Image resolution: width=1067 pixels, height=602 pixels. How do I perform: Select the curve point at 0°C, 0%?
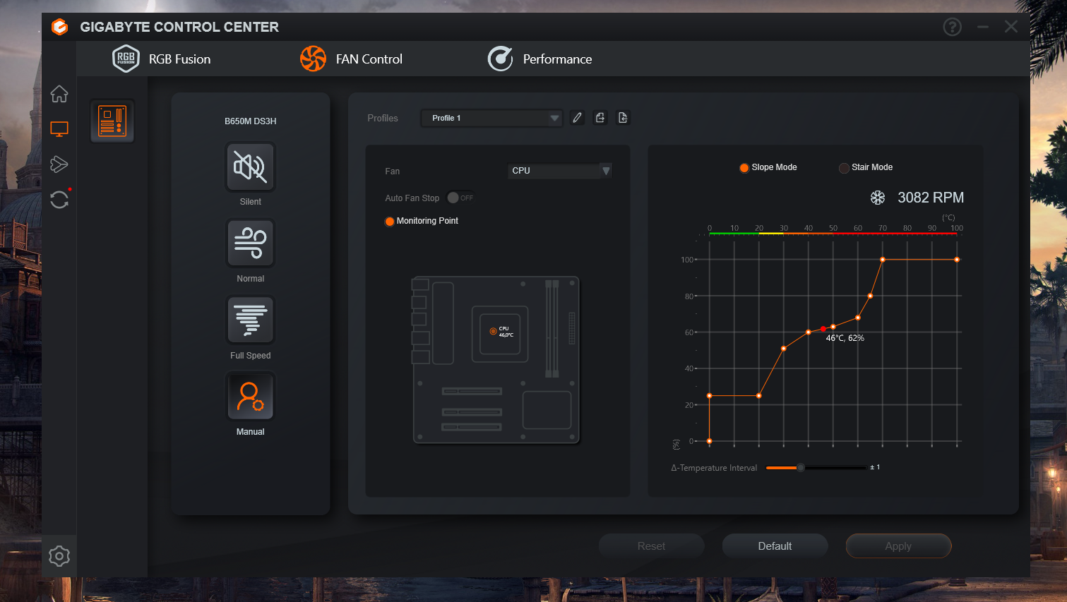tap(710, 441)
